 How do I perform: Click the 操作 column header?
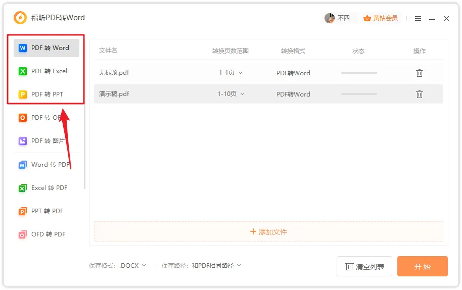pos(419,51)
